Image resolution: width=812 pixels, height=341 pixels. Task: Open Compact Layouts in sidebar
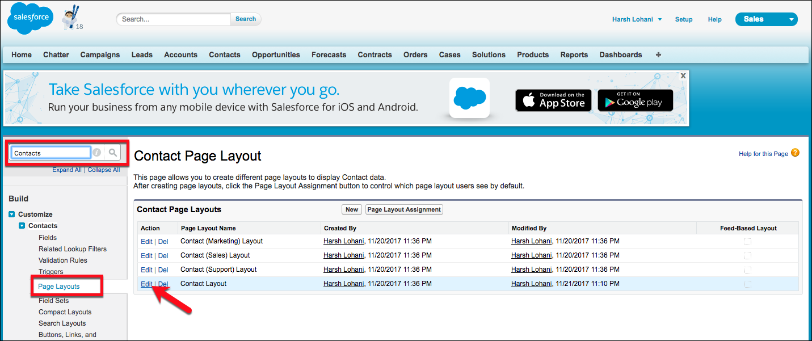coord(65,312)
